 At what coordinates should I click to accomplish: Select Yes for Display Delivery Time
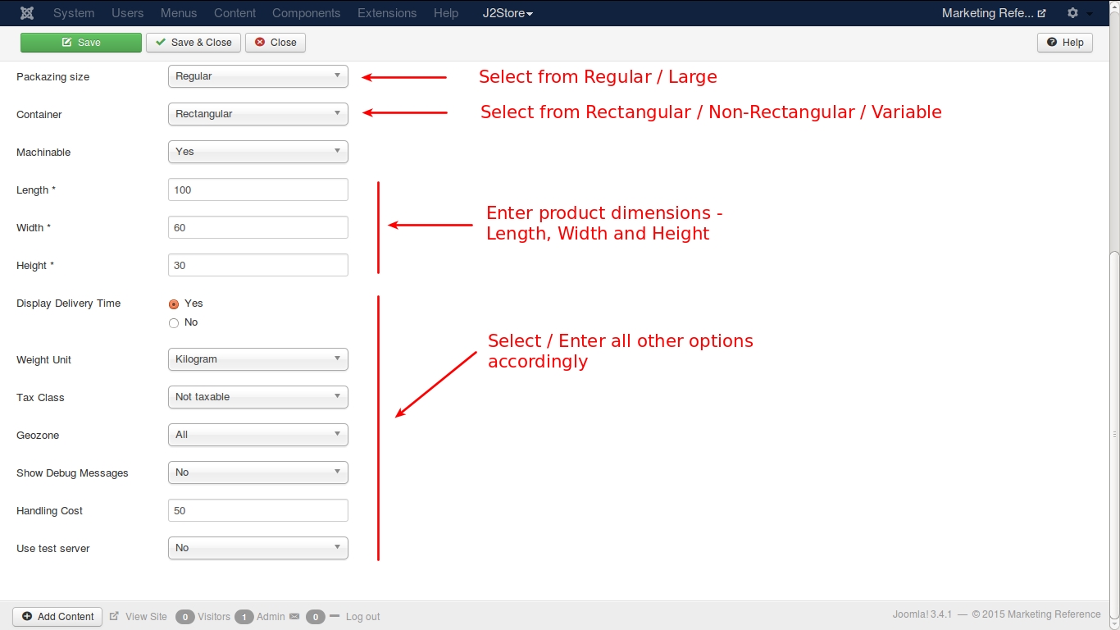point(174,304)
